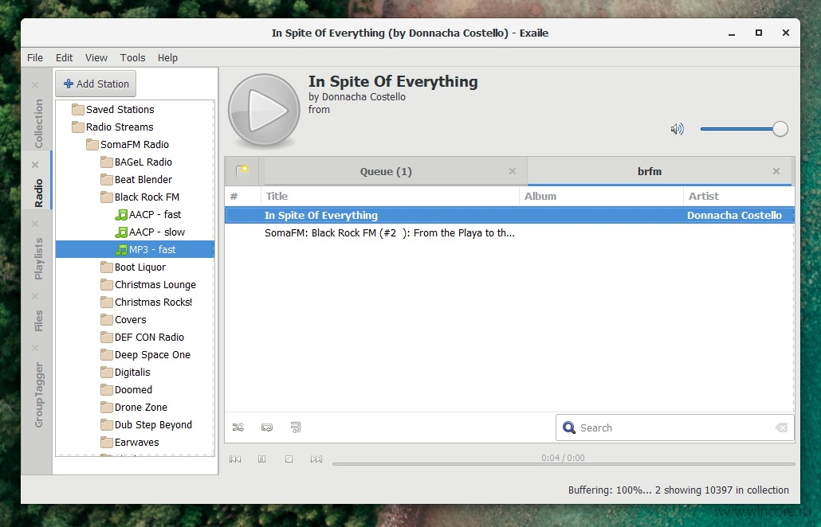Select the Beat Blender station folder
821x527 pixels.
coord(143,179)
